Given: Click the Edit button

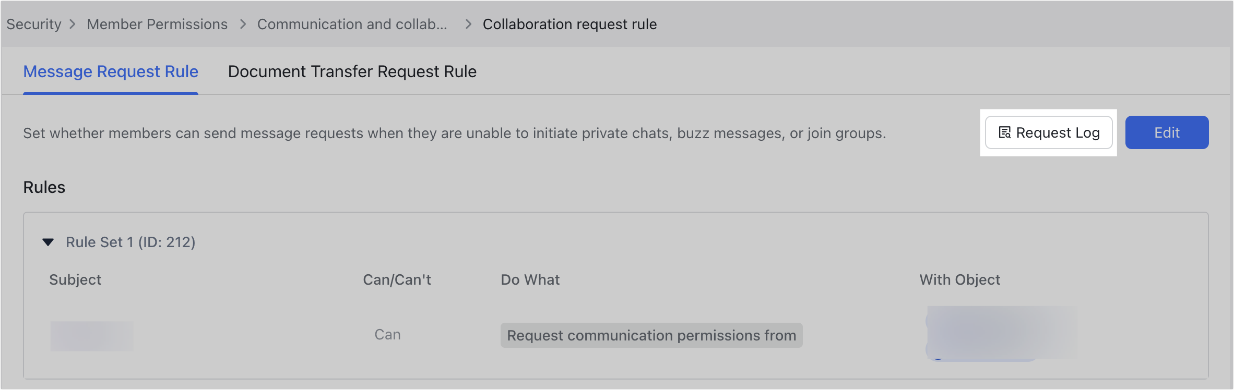Looking at the screenshot, I should (1167, 132).
